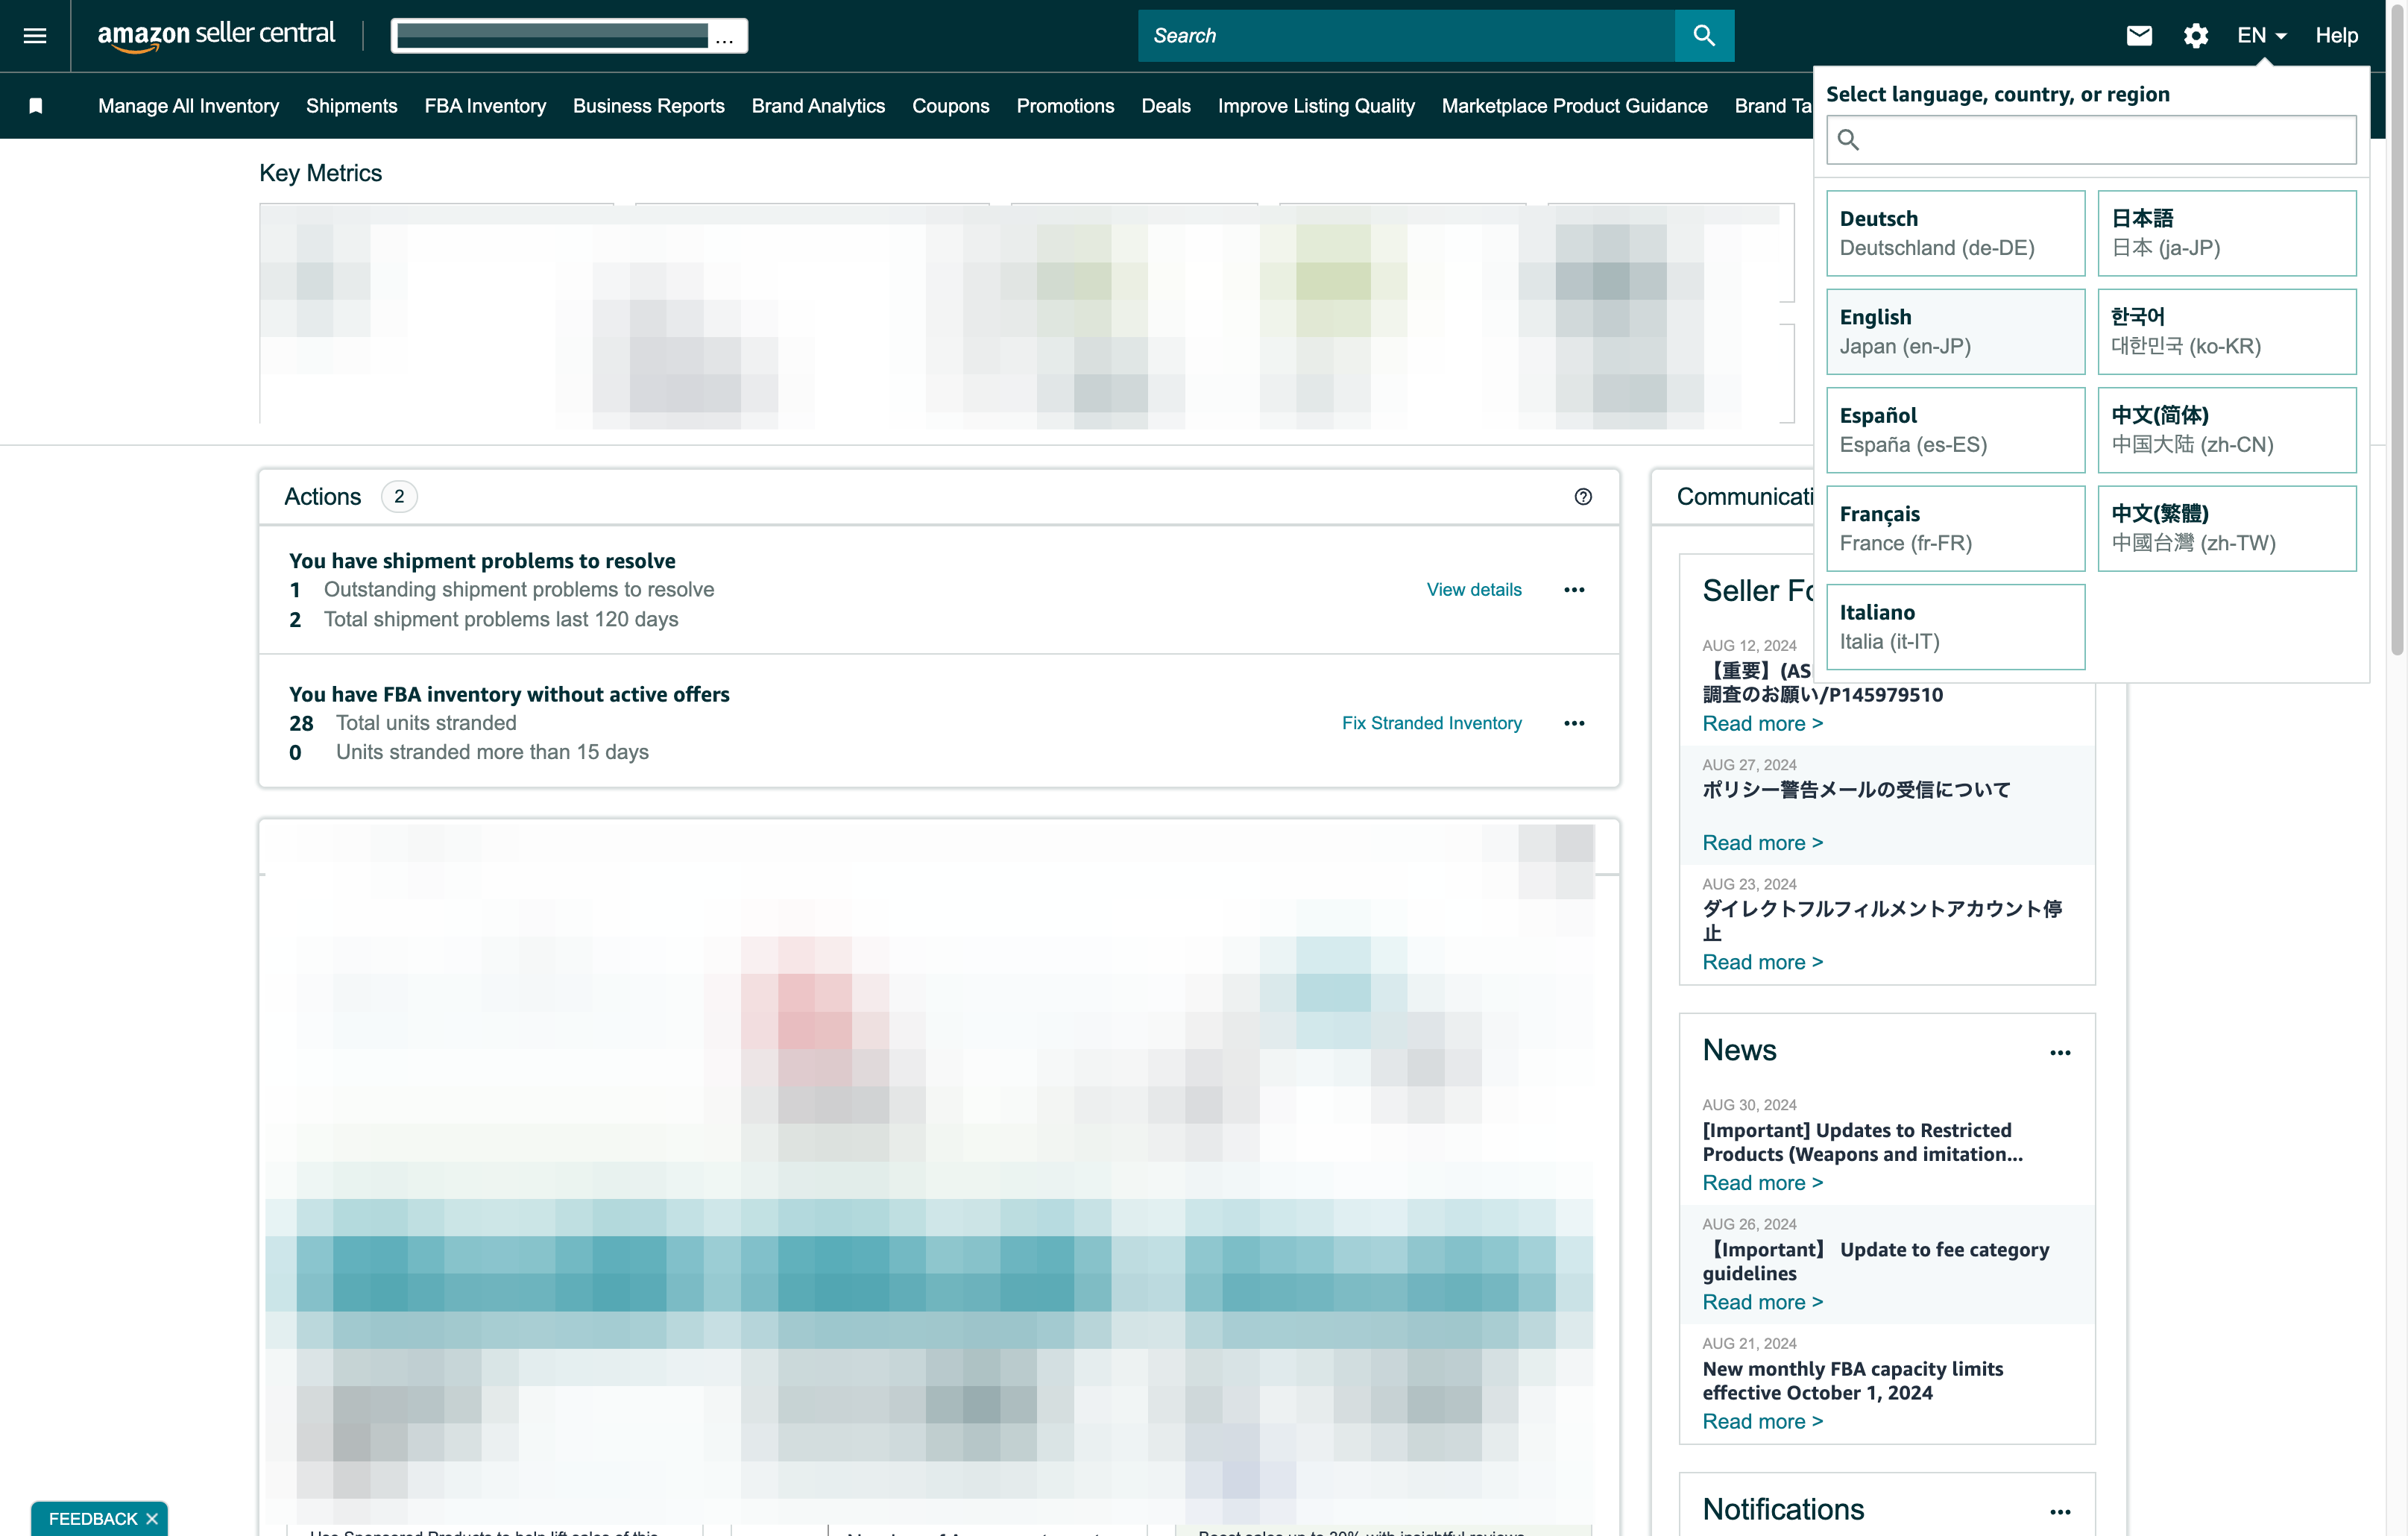
Task: Open options menu for shipment problems
Action: click(1574, 590)
